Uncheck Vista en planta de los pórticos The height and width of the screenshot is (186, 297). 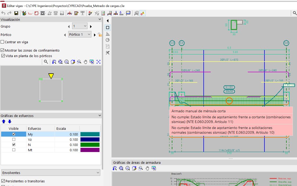3,56
